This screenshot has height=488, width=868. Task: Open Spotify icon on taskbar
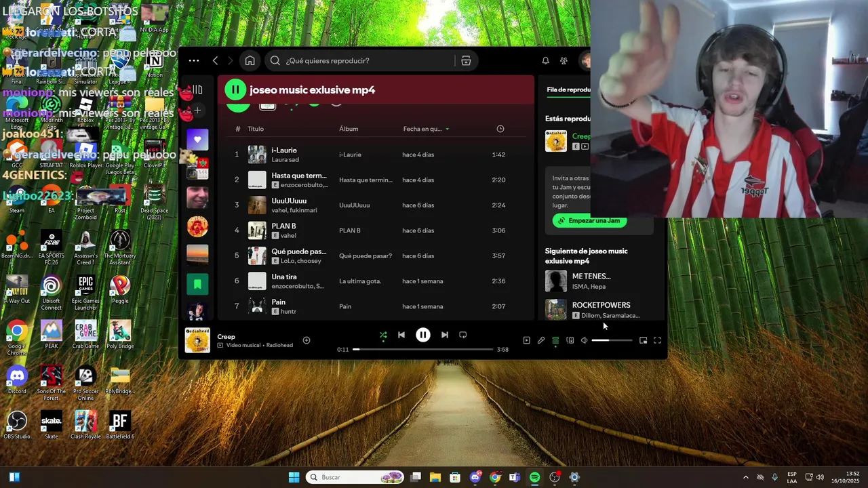click(x=534, y=477)
